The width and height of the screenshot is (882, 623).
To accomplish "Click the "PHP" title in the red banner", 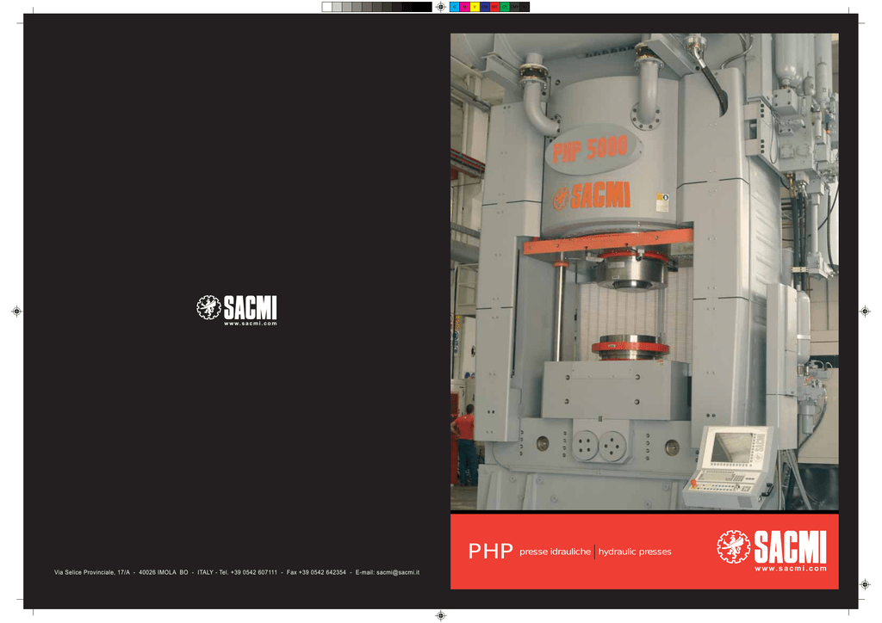I will point(490,551).
